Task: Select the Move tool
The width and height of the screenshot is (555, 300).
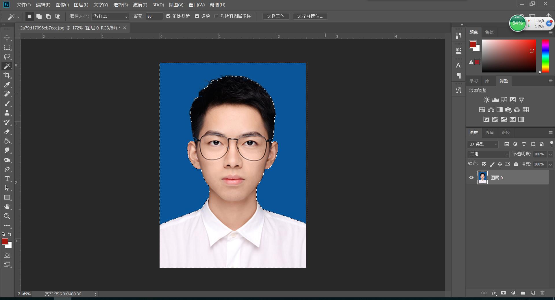Action: pyautogui.click(x=7, y=38)
